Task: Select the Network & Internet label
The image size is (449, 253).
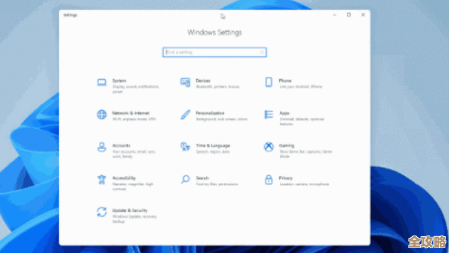Action: click(x=131, y=113)
